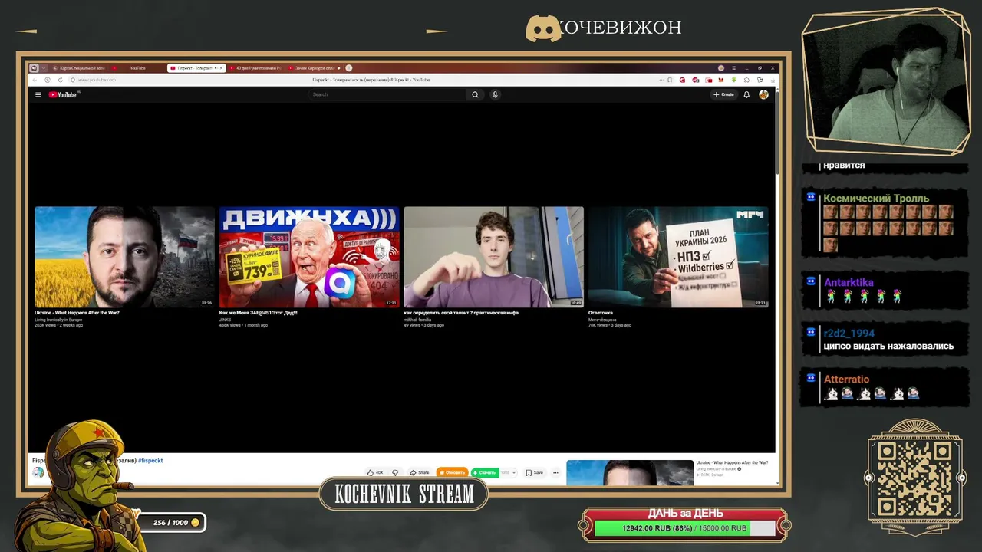
Task: Open the browser extensions puzzle icon
Action: pyautogui.click(x=747, y=80)
